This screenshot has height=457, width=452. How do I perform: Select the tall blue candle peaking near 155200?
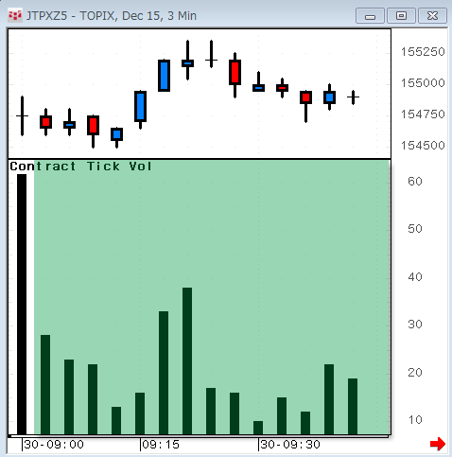[164, 76]
